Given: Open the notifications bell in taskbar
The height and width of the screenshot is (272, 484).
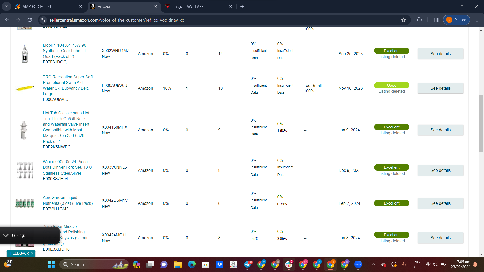Looking at the screenshot, I should click(x=475, y=264).
